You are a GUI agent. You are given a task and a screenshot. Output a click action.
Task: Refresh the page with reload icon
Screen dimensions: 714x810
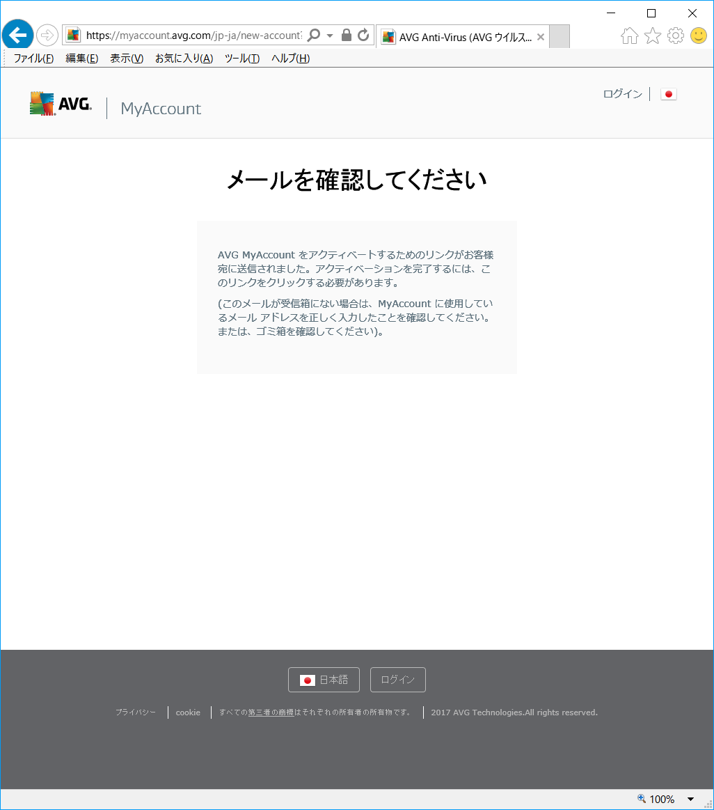363,35
